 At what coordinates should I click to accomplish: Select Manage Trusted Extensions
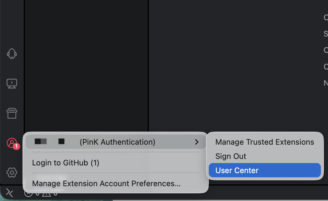pyautogui.click(x=265, y=142)
